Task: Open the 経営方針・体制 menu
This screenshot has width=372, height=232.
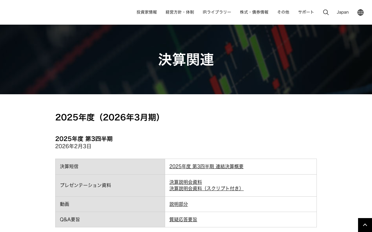Action: point(180,12)
